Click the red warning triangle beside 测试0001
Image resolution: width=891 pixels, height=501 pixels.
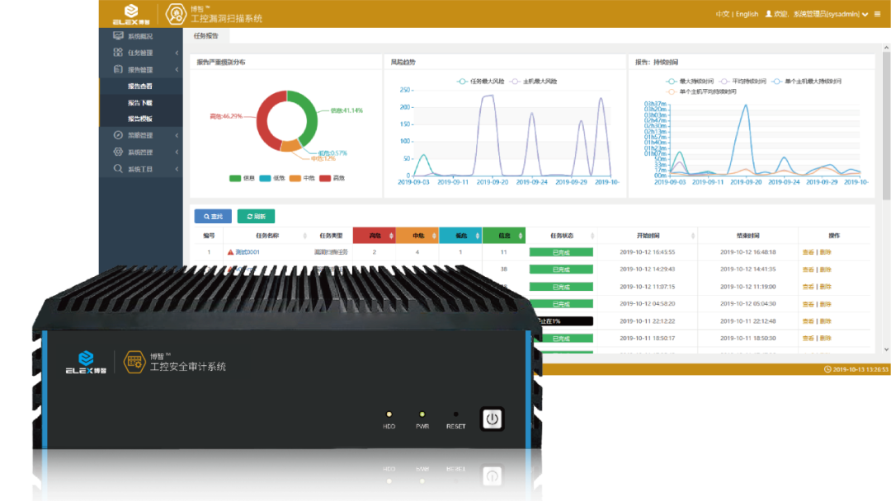pos(230,252)
